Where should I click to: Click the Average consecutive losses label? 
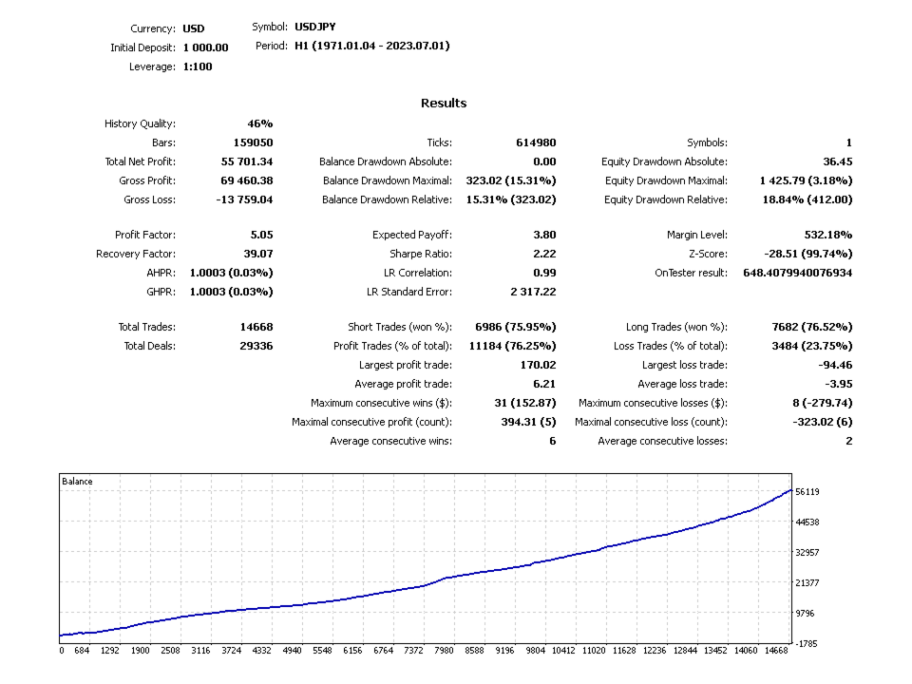[662, 442]
